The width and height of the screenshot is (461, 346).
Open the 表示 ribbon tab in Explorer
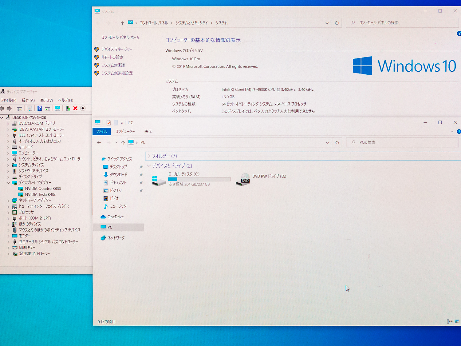pos(148,132)
